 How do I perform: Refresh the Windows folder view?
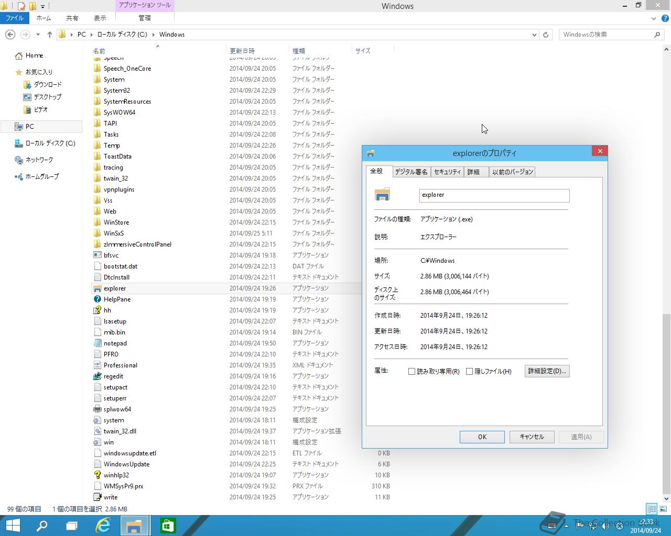pos(546,35)
